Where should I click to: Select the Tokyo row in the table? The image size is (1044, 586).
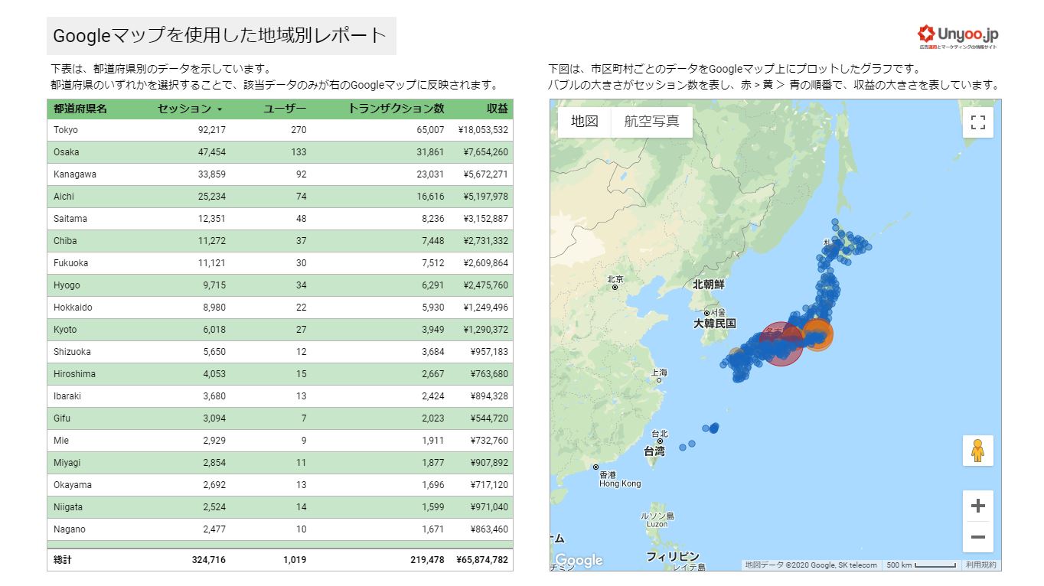(280, 130)
